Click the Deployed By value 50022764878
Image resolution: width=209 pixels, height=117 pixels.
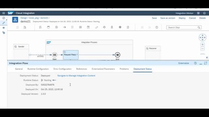click(48, 85)
